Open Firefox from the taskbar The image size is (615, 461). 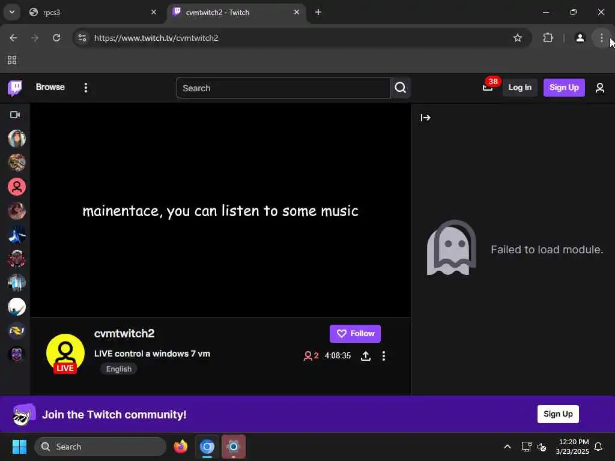180,447
